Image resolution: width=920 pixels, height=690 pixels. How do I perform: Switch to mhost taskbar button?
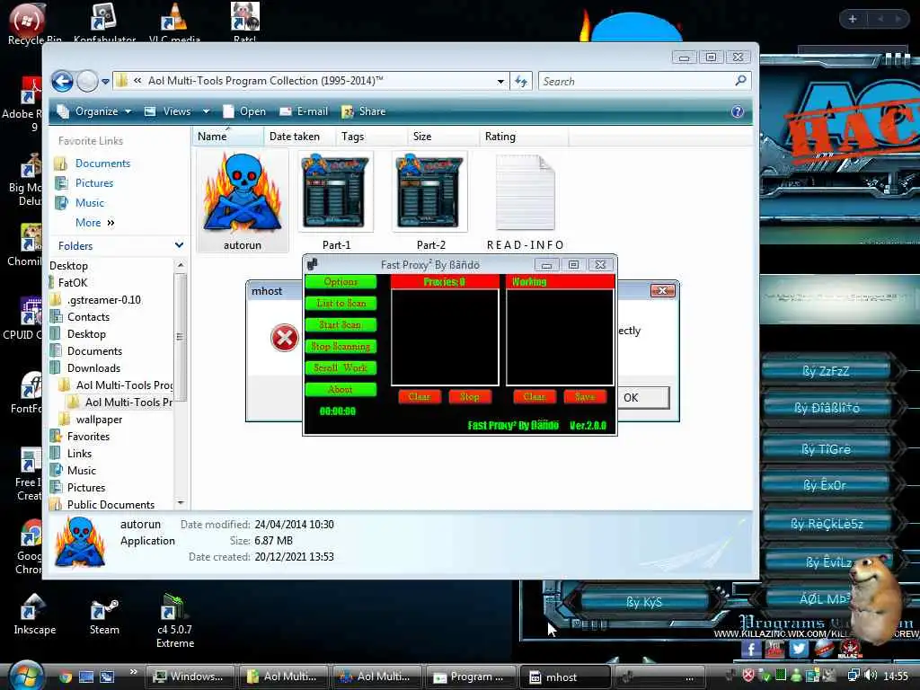(564, 677)
